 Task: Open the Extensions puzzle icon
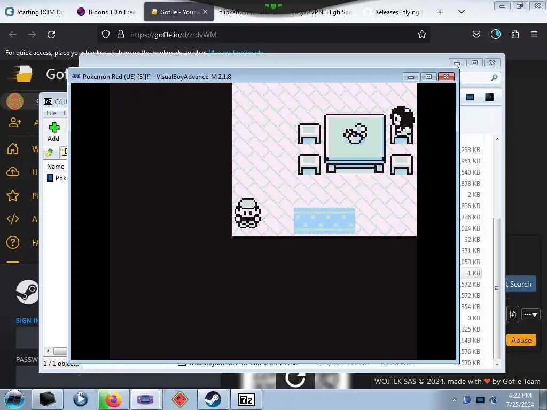click(515, 34)
